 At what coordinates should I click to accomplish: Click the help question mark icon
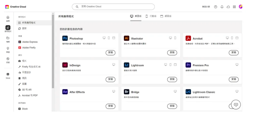(216, 7)
